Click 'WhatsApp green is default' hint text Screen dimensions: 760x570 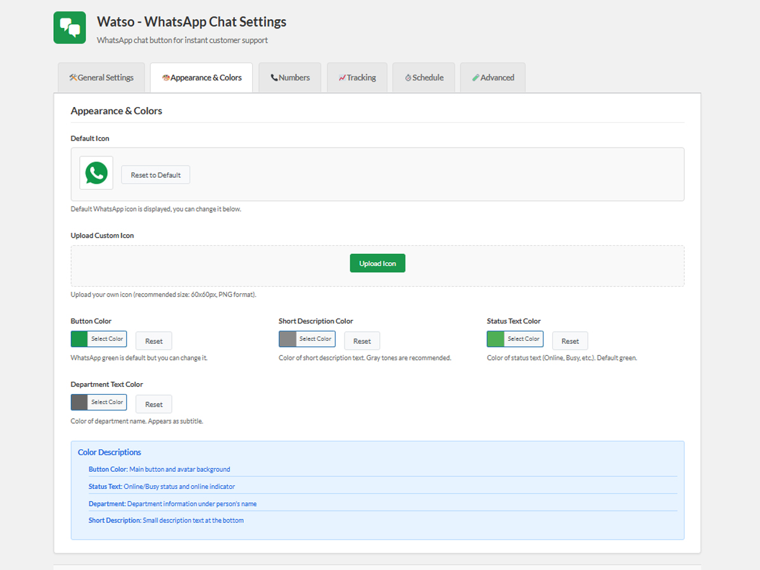(x=139, y=358)
